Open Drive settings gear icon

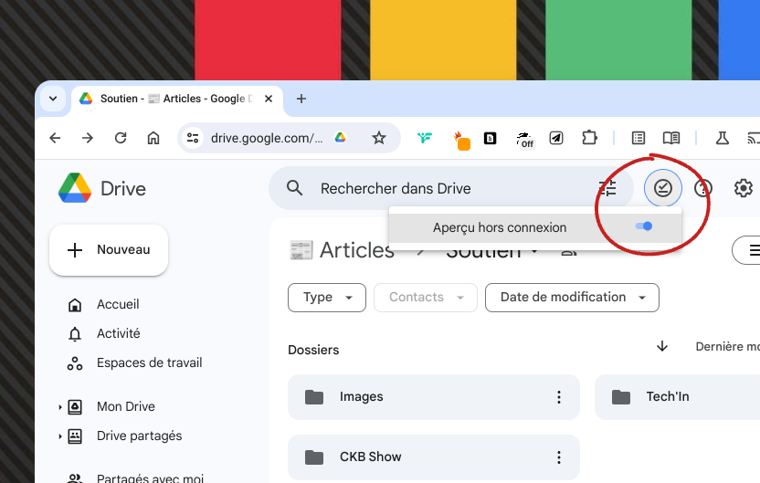[x=743, y=188]
